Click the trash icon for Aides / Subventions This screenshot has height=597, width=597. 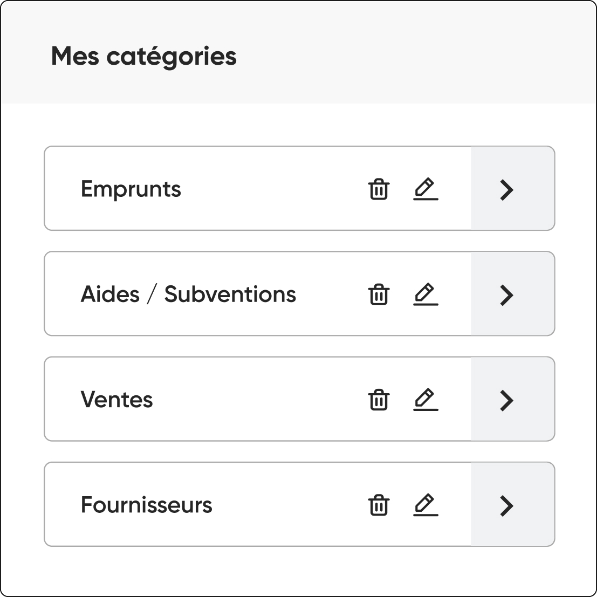[379, 294]
